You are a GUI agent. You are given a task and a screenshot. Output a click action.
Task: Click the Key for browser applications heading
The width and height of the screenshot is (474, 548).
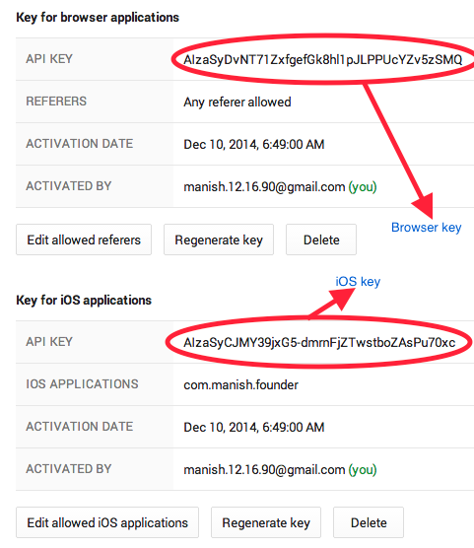pos(98,18)
